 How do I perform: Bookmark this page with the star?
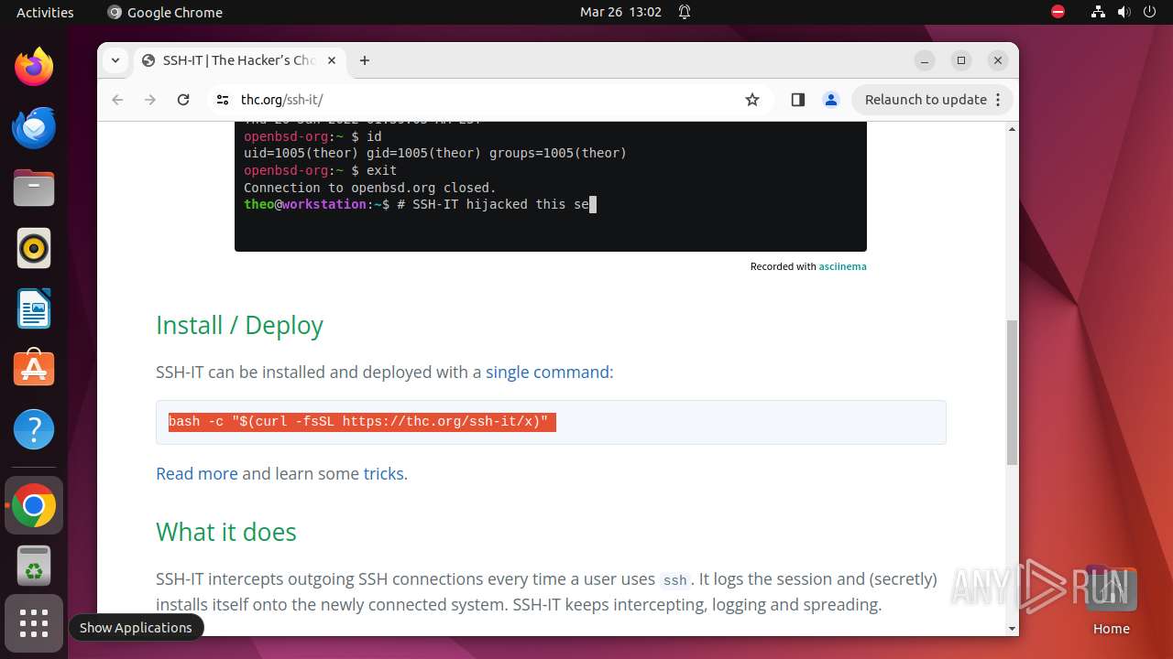pyautogui.click(x=752, y=100)
